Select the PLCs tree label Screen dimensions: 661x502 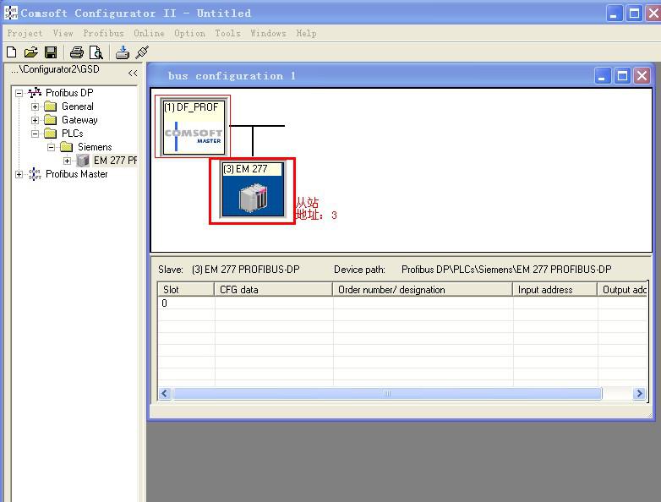click(73, 134)
